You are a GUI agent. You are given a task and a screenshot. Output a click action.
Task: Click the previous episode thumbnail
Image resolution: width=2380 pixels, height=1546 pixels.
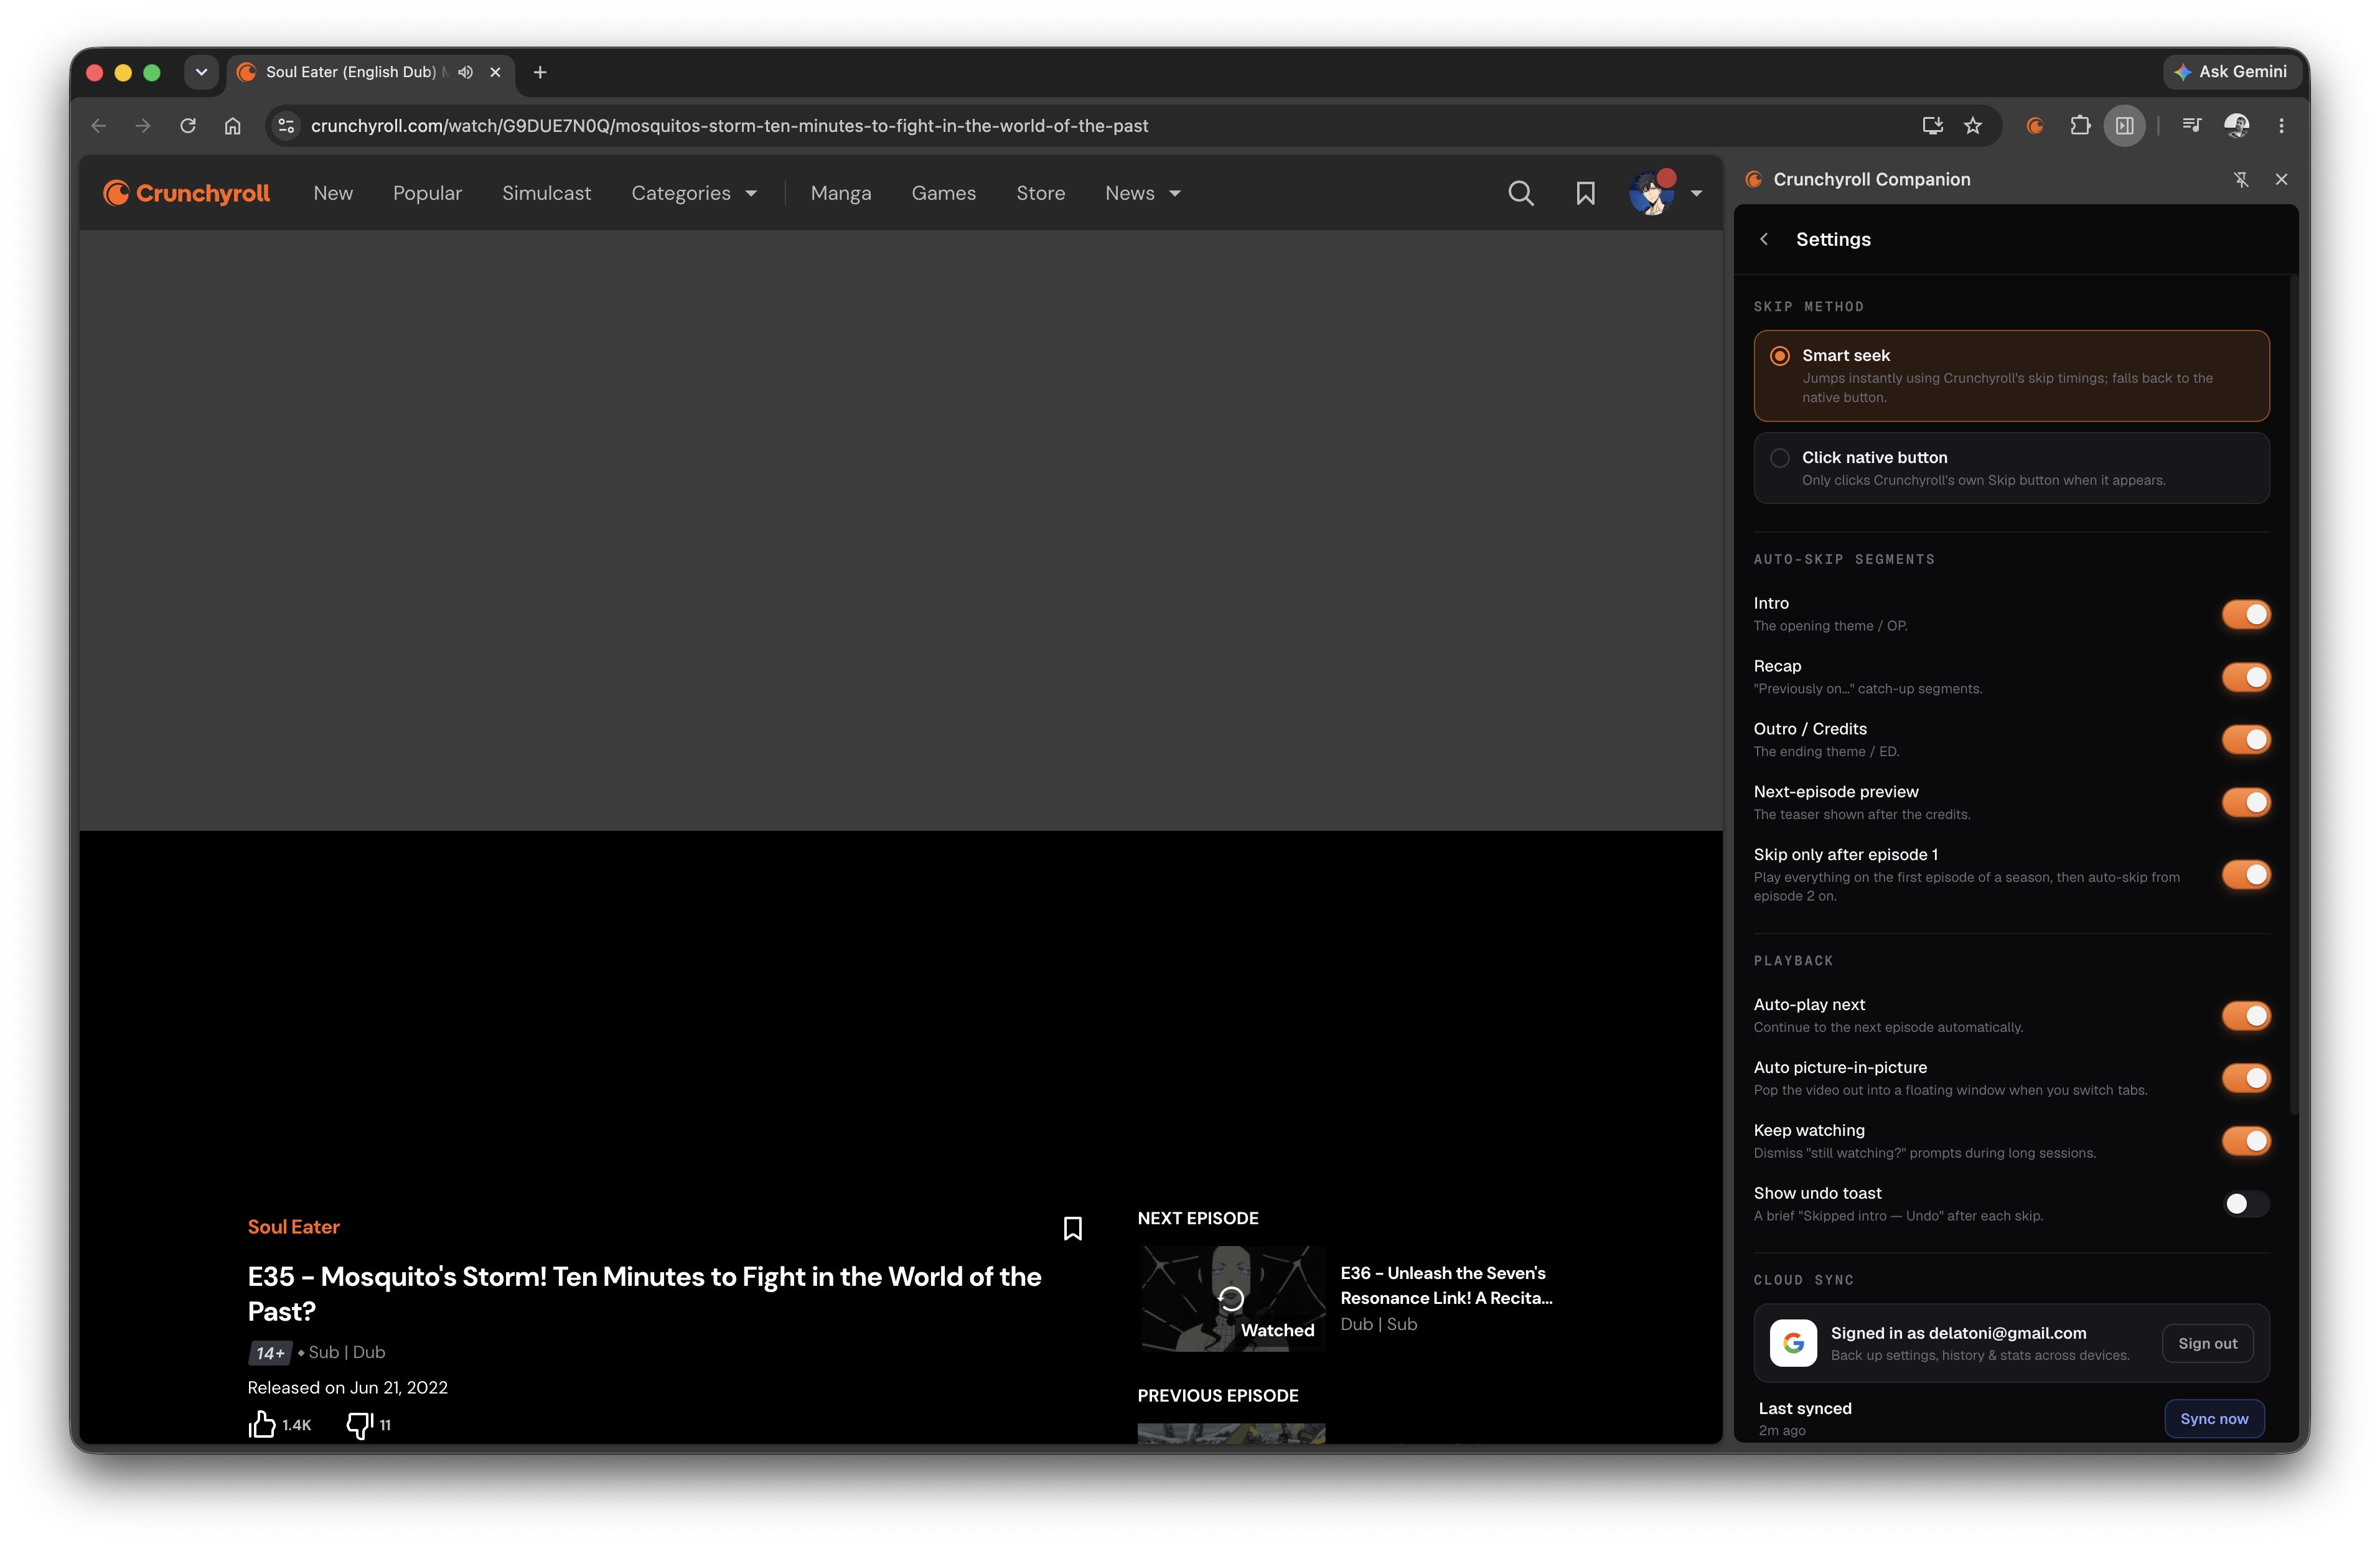click(1231, 1433)
